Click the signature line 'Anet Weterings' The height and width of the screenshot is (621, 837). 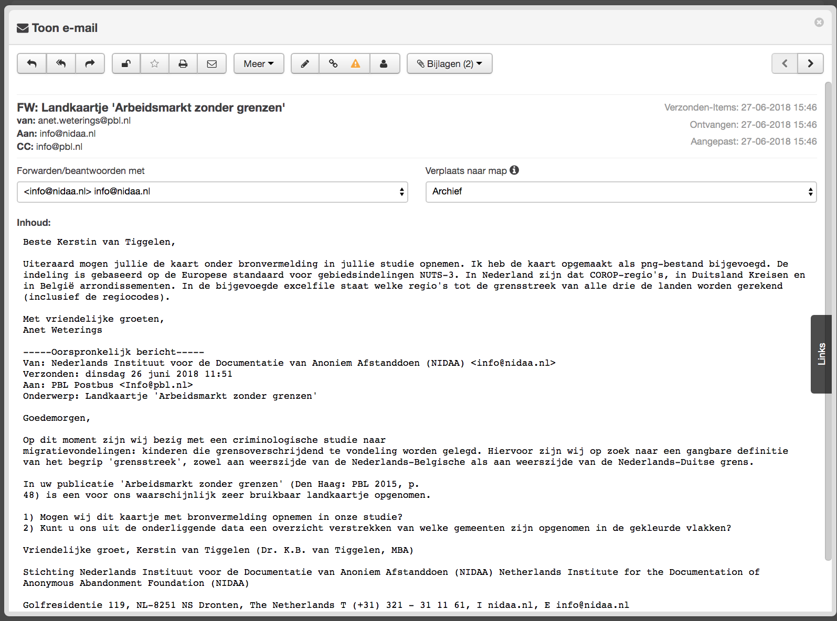click(62, 330)
